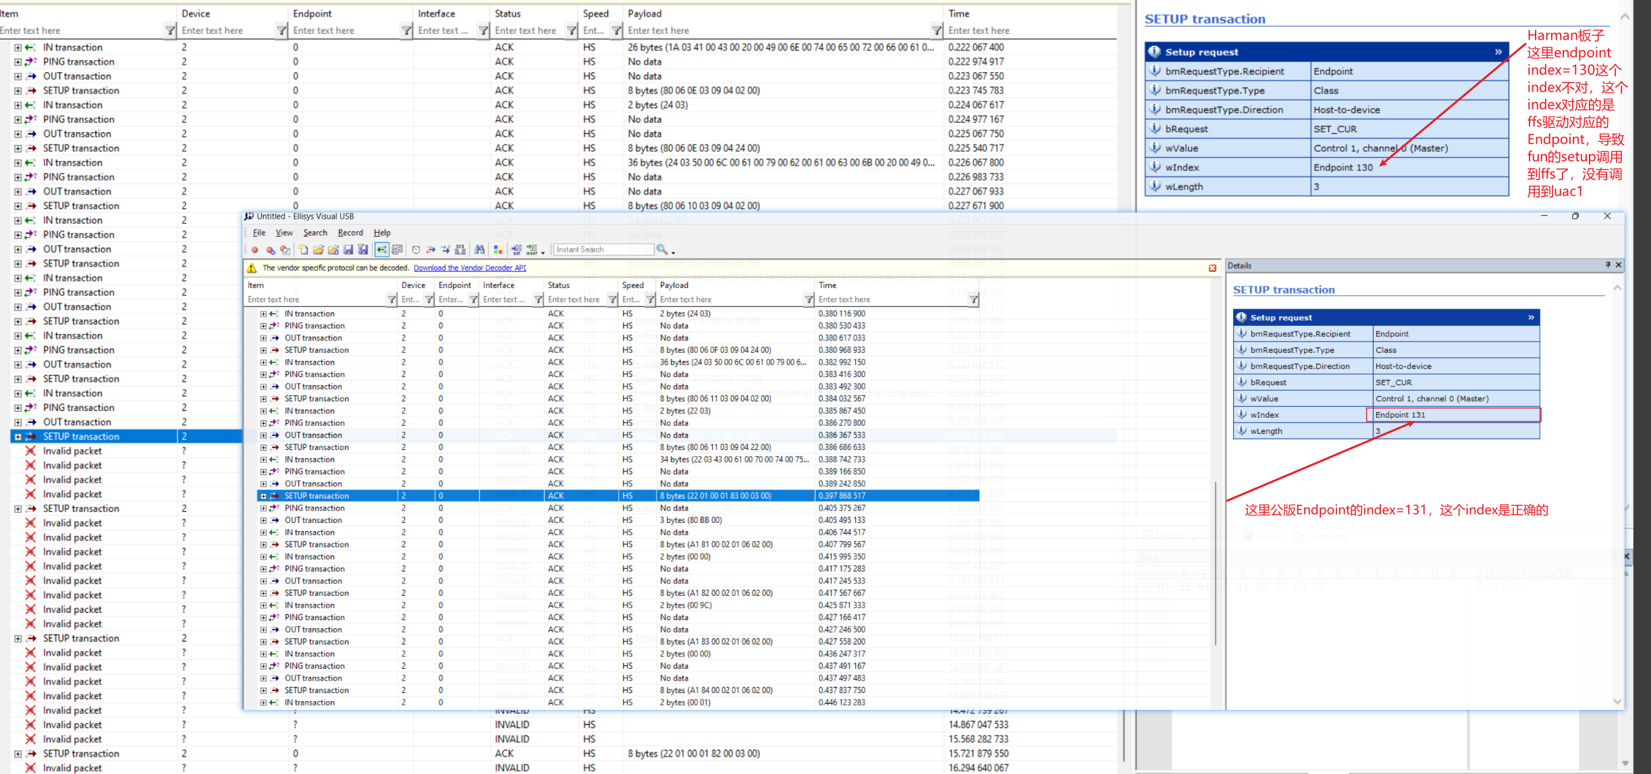This screenshot has width=1651, height=774.
Task: Save the capture using floppy icon
Action: 348,250
